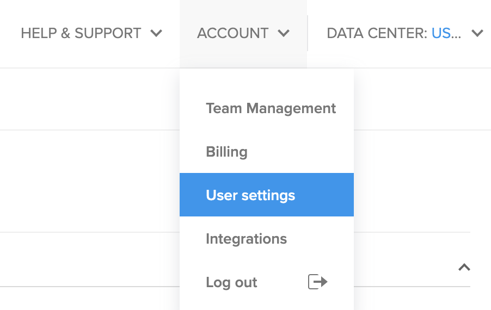Open the Data Center selector dropdown
491x310 pixels.
pos(405,33)
